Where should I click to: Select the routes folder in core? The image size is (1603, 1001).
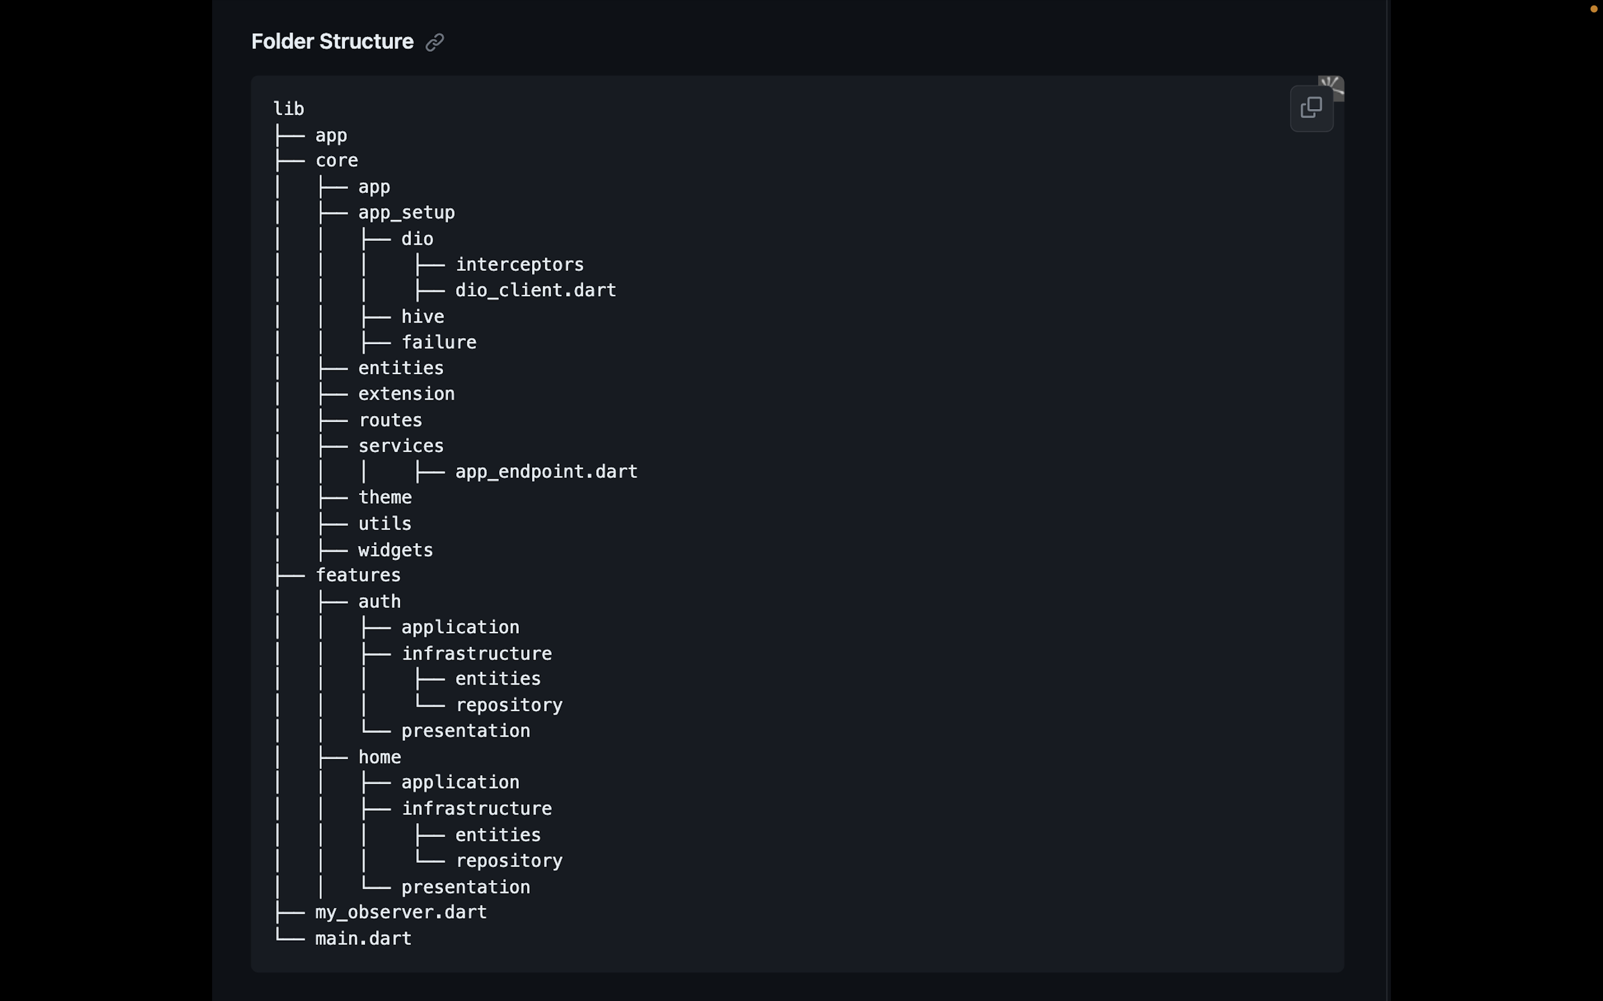click(390, 419)
